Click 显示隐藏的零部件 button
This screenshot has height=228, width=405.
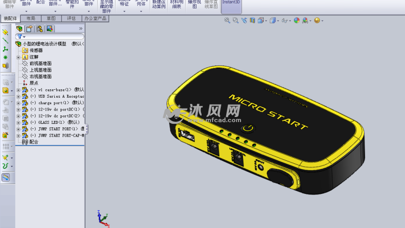pos(106,6)
